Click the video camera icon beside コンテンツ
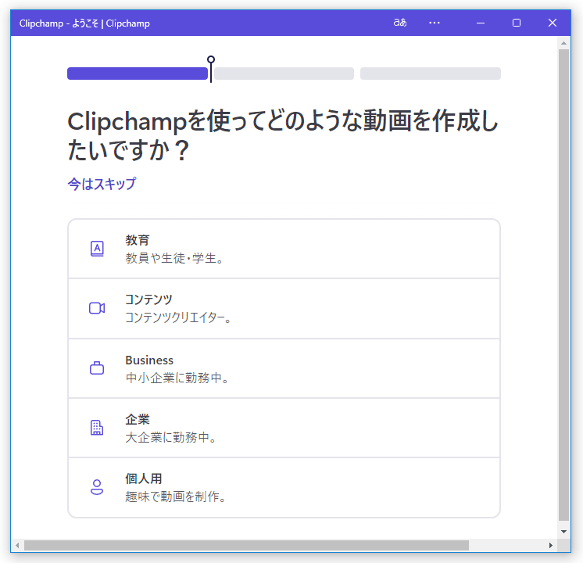This screenshot has height=563, width=583. point(97,308)
